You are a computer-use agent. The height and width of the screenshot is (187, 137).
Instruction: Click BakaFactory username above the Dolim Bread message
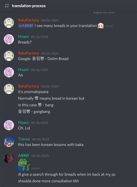[x=29, y=53]
